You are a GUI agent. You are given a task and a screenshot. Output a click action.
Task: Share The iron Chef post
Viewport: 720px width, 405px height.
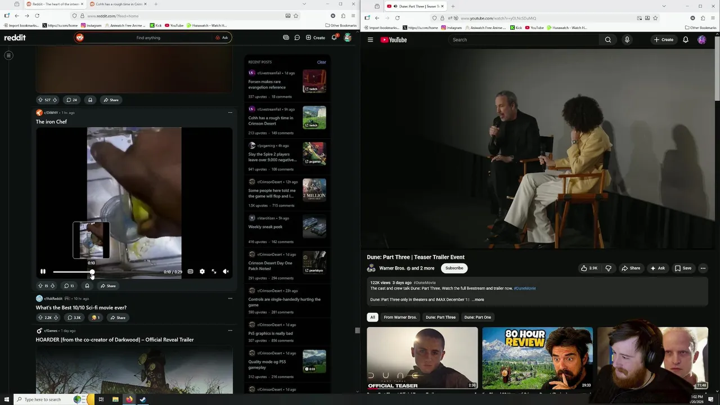(108, 286)
